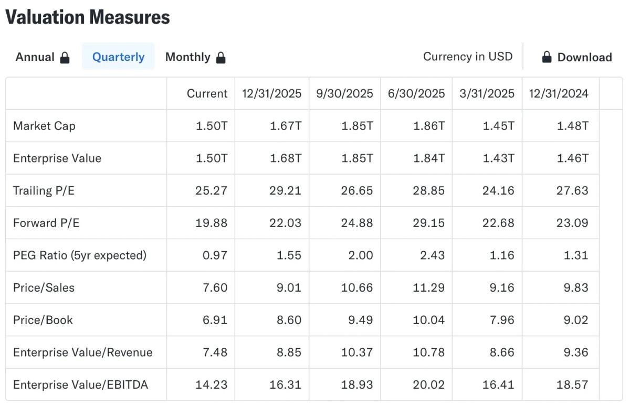The image size is (630, 407).
Task: Click the lock icon next to Annual
Action: pos(65,57)
